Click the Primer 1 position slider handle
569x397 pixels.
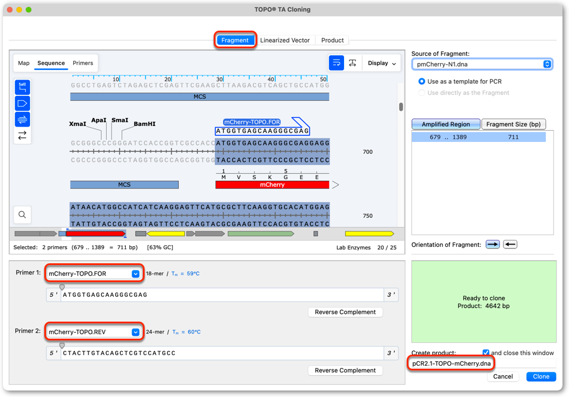point(62,287)
